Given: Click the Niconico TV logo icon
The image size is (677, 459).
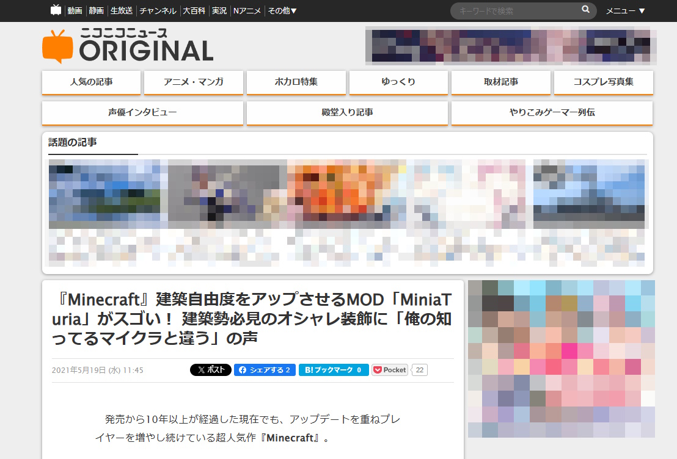Looking at the screenshot, I should [56, 10].
